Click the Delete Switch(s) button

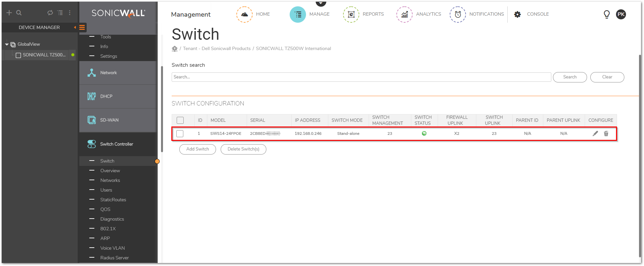[x=243, y=149]
